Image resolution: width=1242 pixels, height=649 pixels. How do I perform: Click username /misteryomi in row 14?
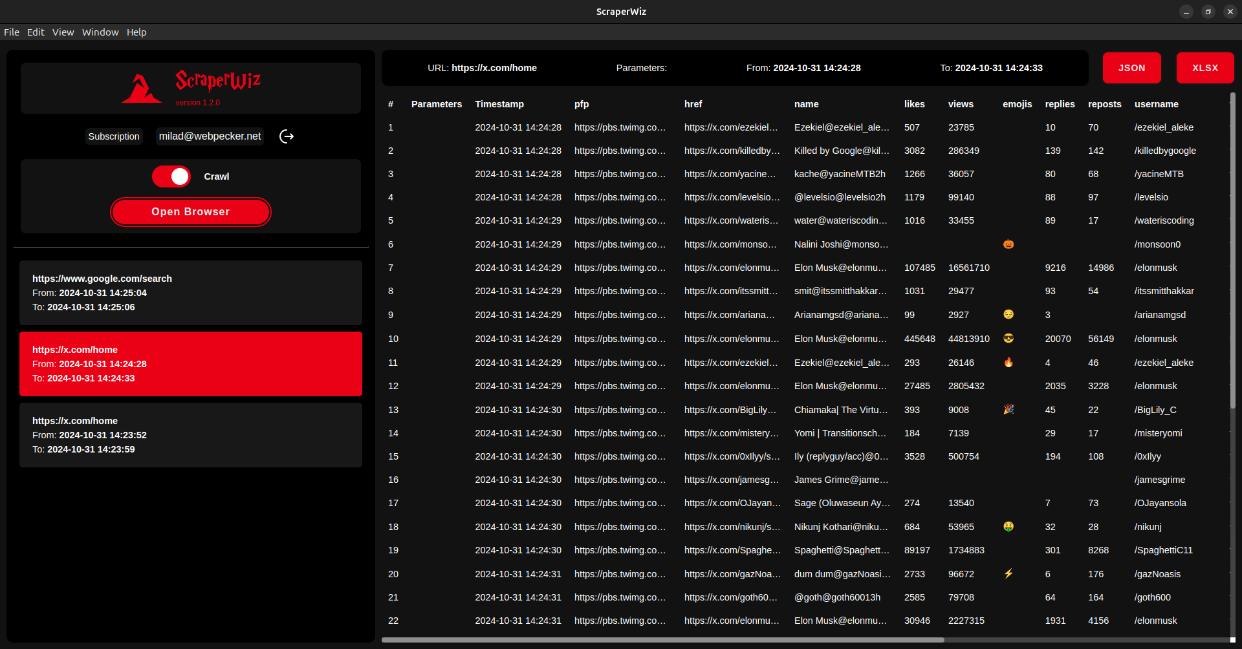1159,433
